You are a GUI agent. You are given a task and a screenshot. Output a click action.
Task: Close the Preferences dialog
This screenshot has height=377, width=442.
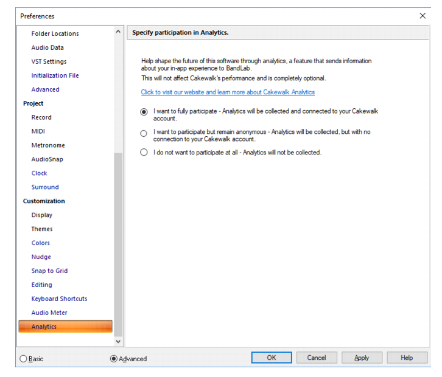(423, 16)
